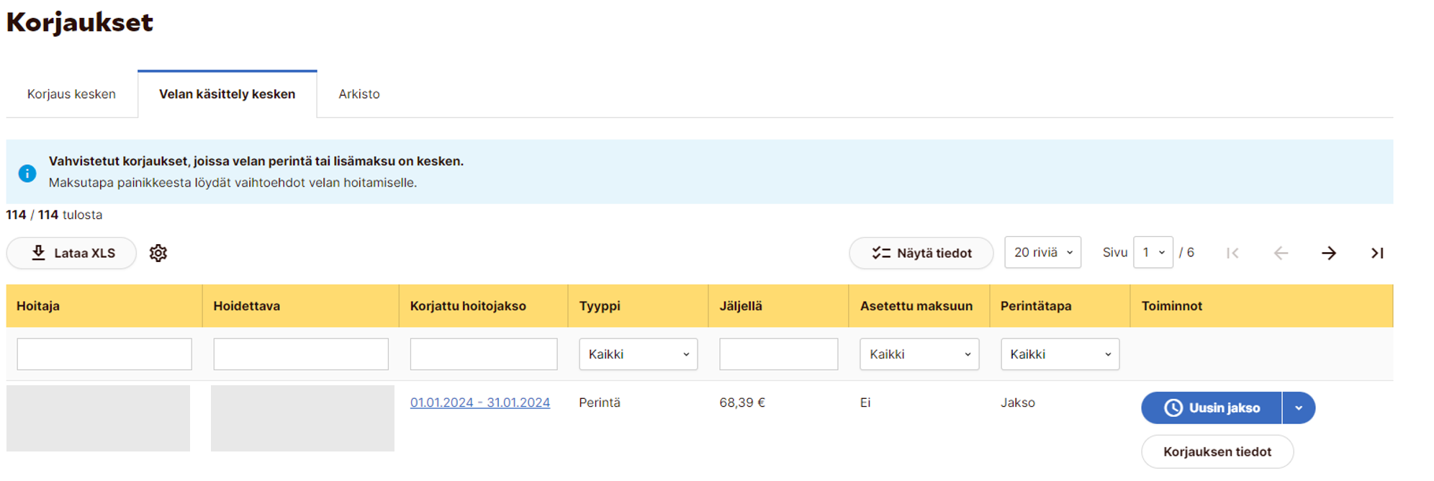The image size is (1434, 481).
Task: Open the Perintätapa filter dropdown
Action: point(1060,354)
